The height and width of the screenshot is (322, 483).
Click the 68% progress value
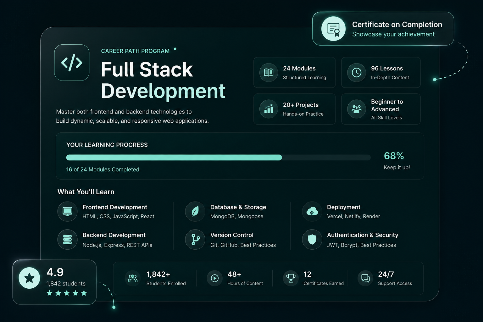pyautogui.click(x=394, y=156)
